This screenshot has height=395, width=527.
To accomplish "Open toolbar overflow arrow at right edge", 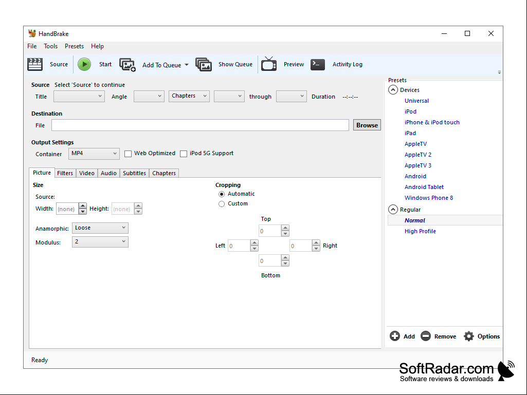I will click(x=499, y=72).
